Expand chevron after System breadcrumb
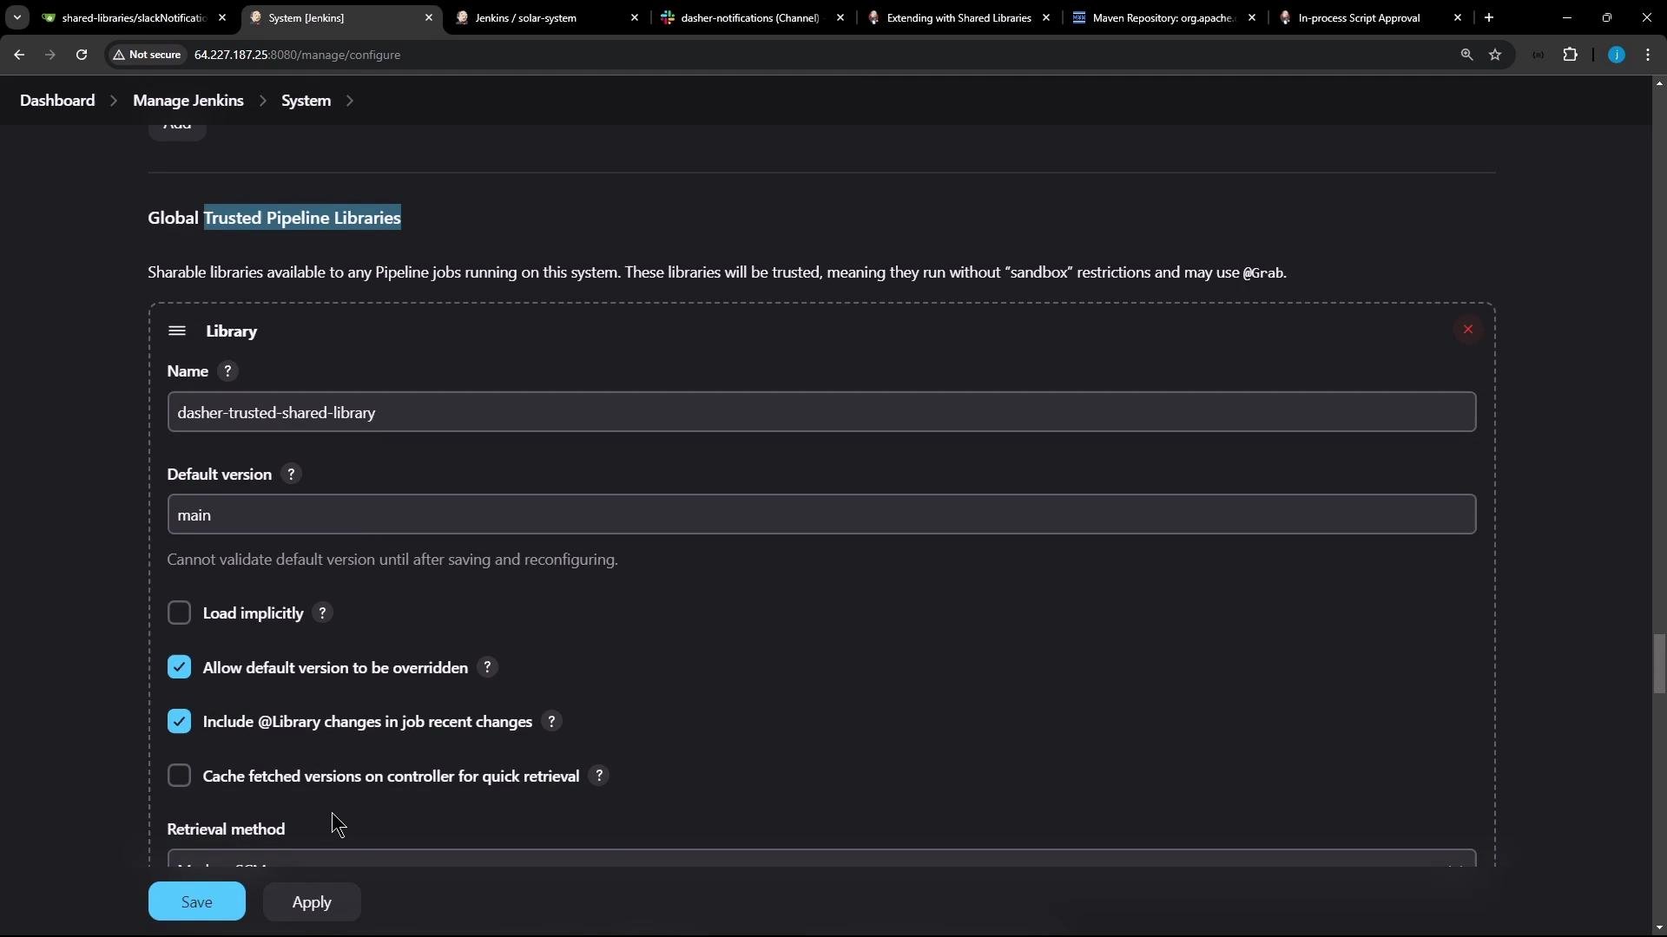Screen dimensions: 1667x937 (x=350, y=101)
